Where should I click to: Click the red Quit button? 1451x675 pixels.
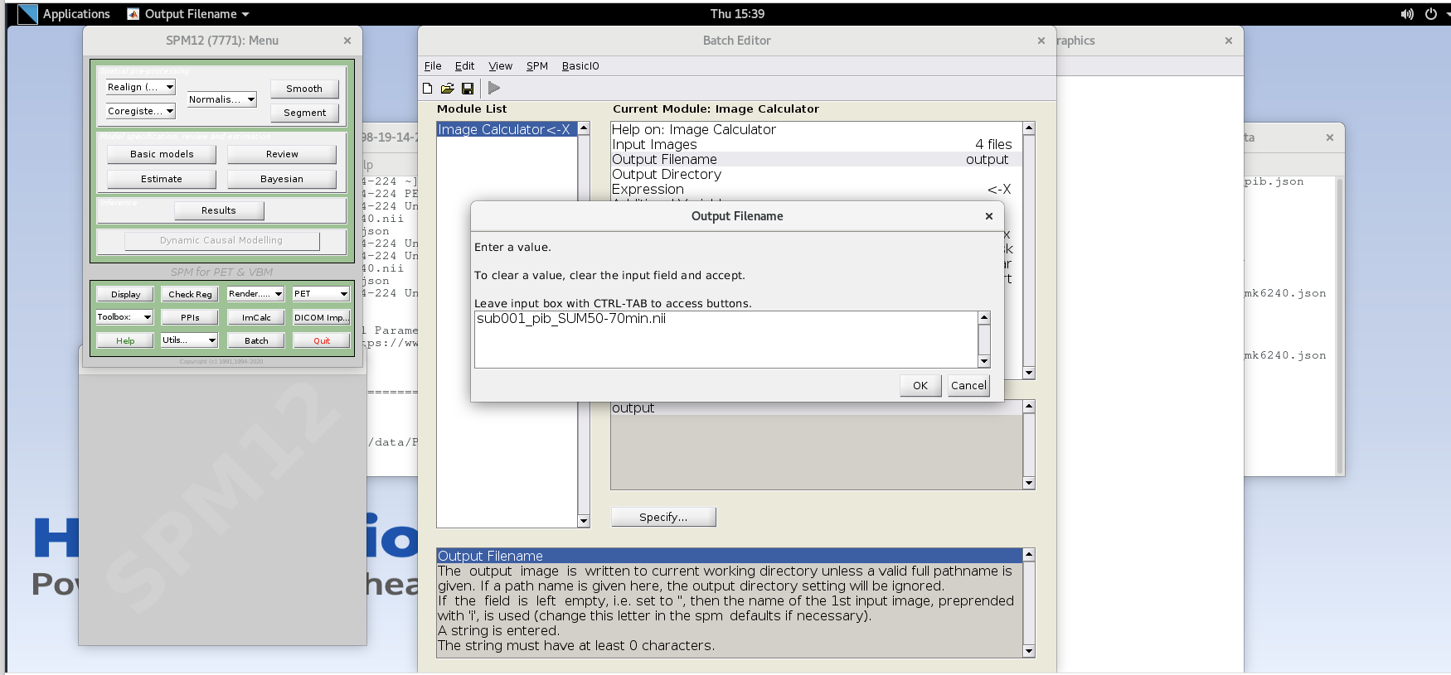[322, 340]
